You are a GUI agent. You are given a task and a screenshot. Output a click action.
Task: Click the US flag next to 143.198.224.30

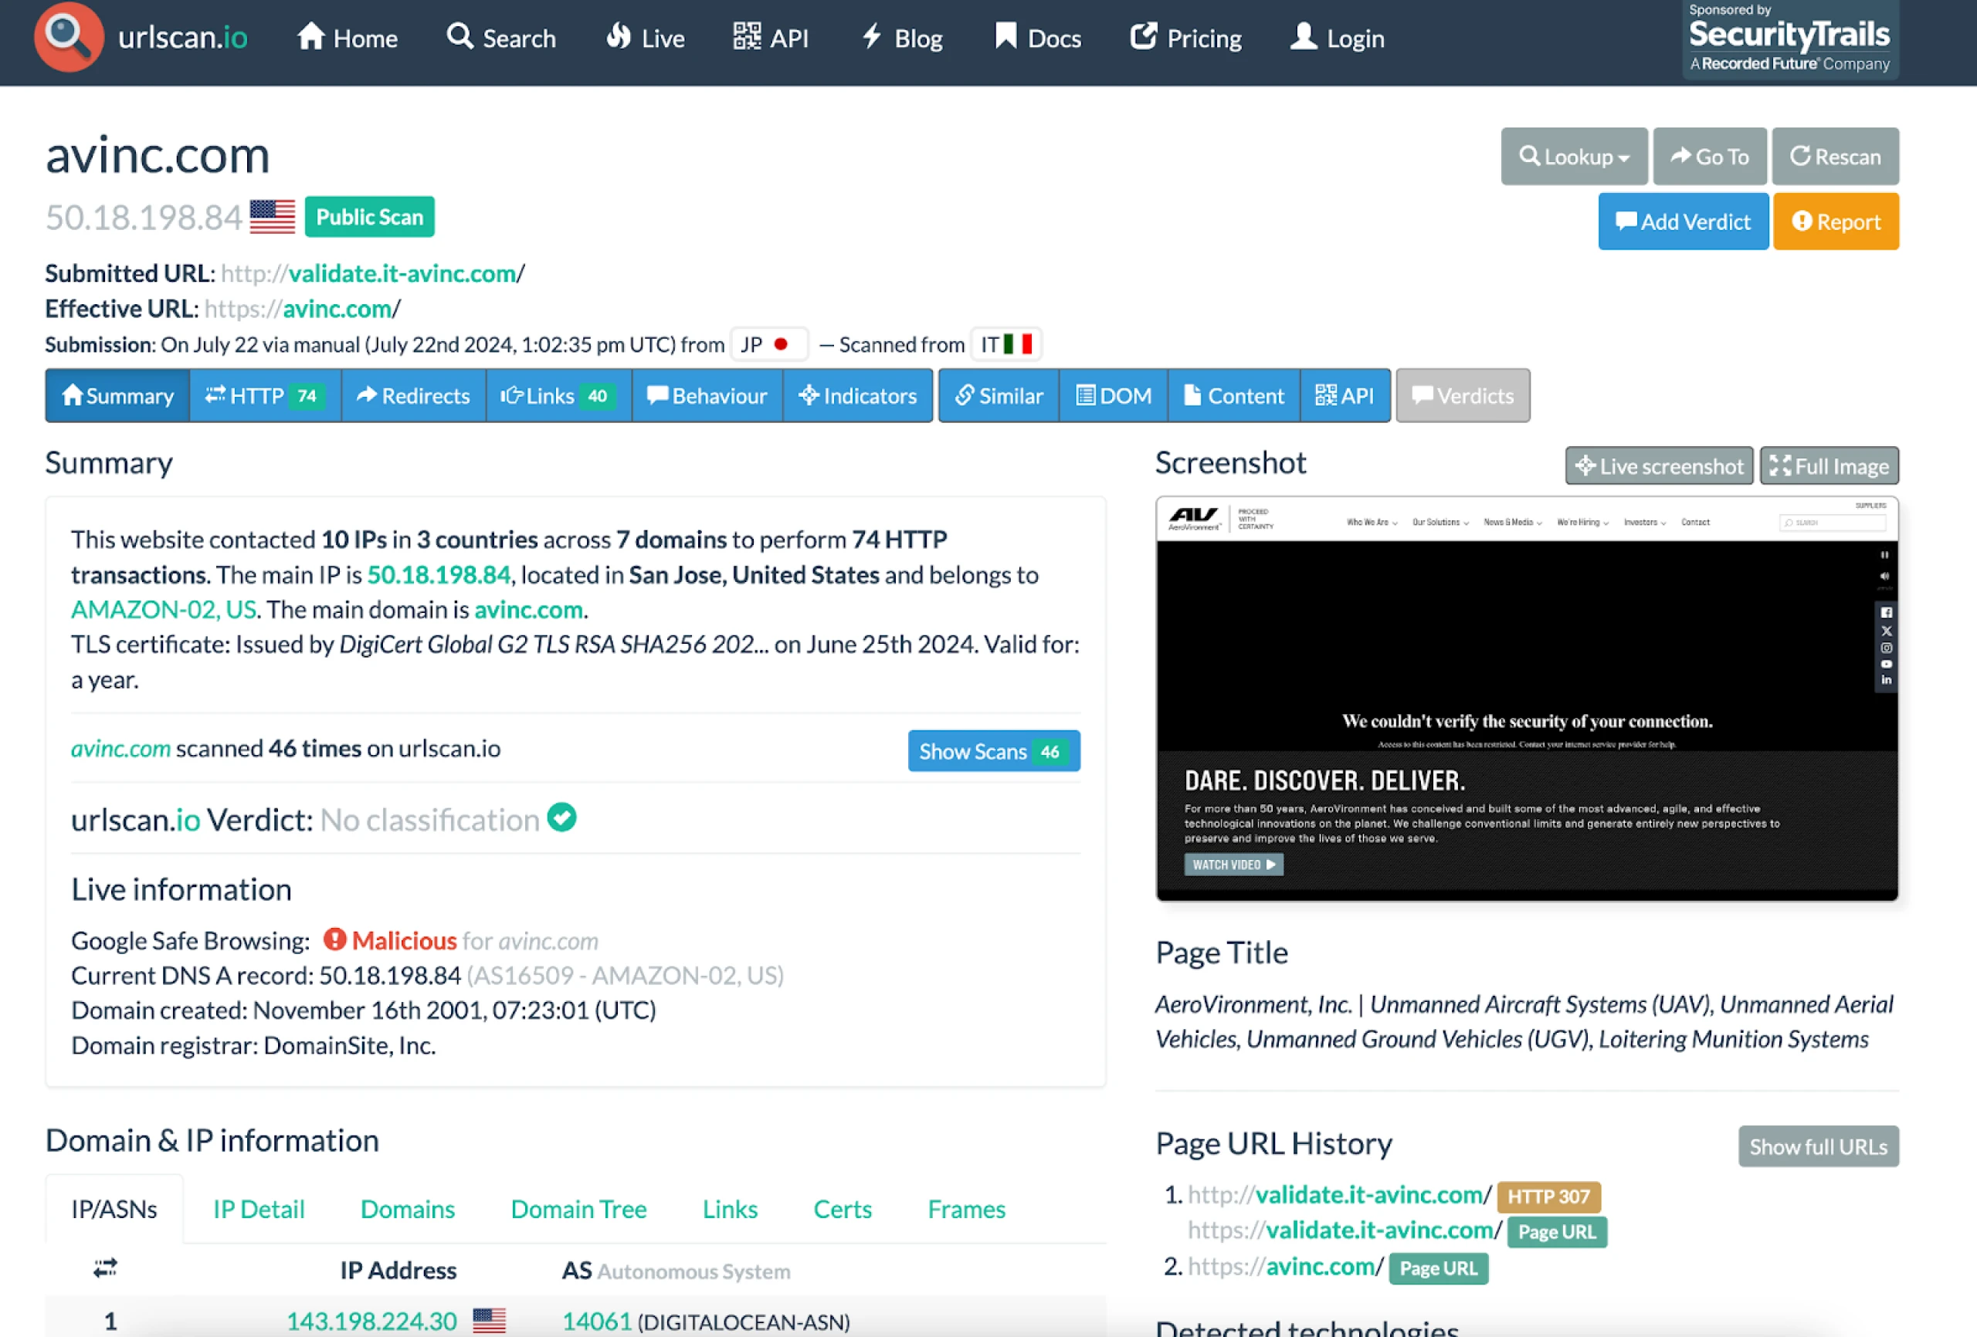tap(489, 1320)
